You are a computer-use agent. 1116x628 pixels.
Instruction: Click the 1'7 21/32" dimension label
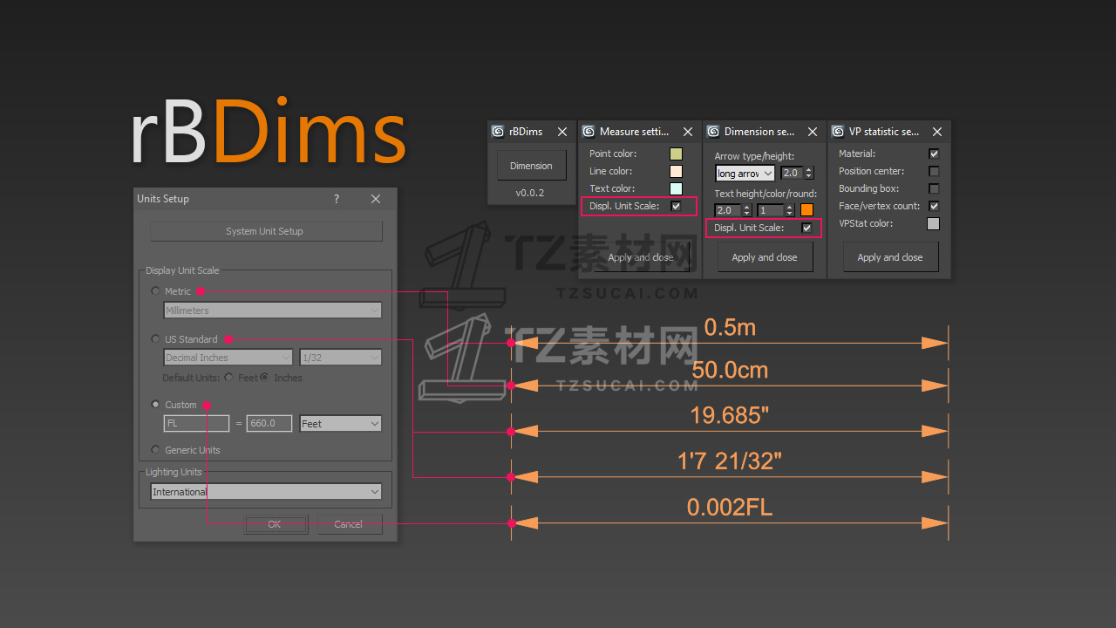(730, 461)
